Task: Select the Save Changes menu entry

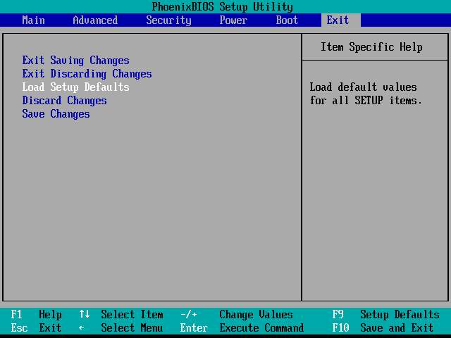Action: pyautogui.click(x=56, y=114)
